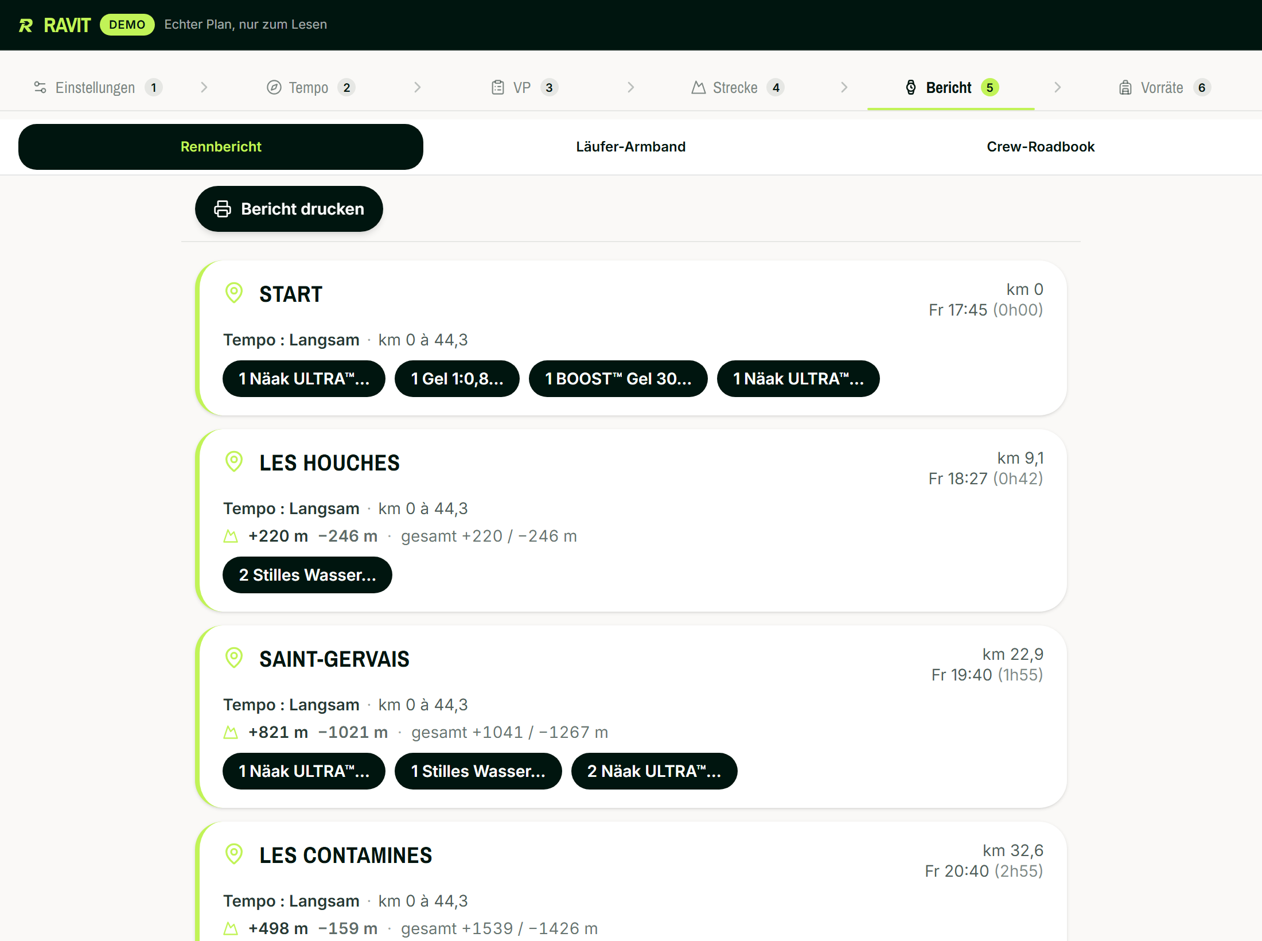1262x941 pixels.
Task: Click the chevron after Einstellungen step
Action: point(204,87)
